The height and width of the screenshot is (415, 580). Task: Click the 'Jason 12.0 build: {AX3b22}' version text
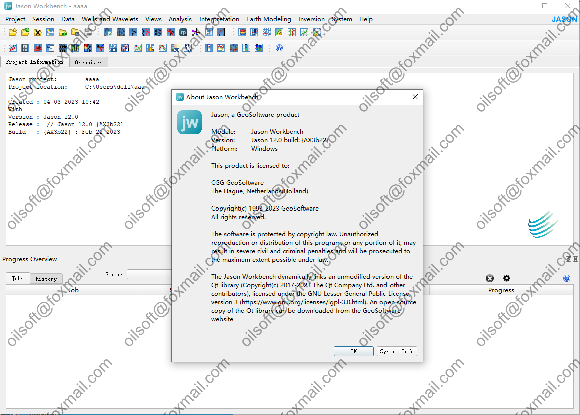click(290, 140)
